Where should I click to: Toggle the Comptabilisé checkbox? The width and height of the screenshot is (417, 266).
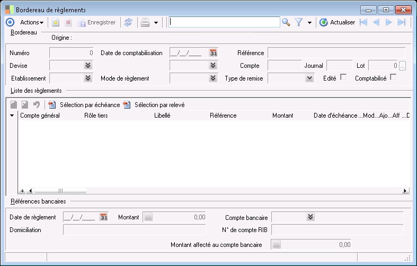(x=393, y=77)
